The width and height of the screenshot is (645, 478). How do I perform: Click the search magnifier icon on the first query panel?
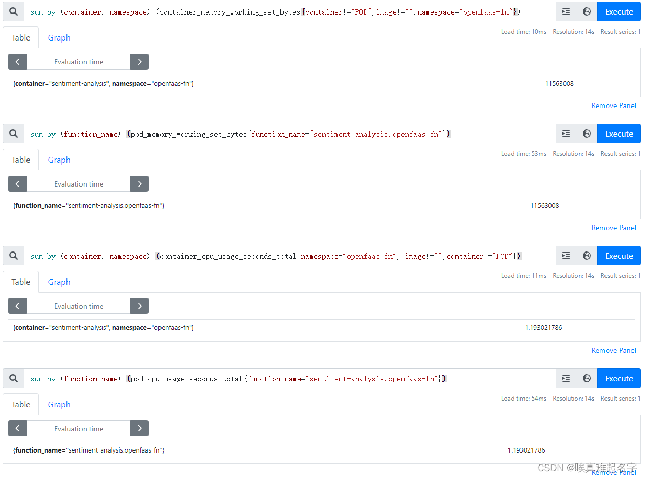[x=13, y=11]
